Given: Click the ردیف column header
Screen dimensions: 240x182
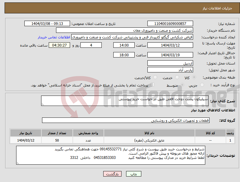Looking at the screenshot, I should pos(230,133).
